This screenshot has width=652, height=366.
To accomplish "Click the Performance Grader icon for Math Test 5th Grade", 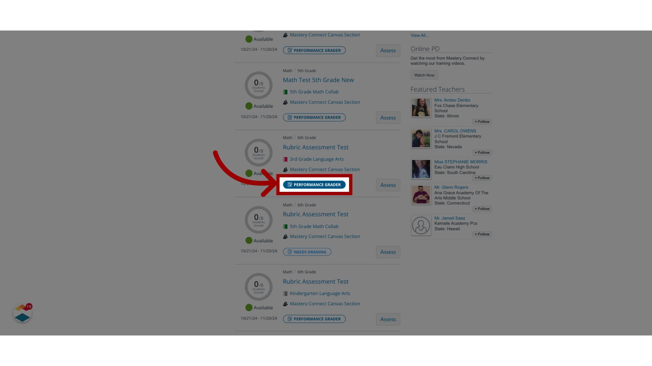I will coord(314,117).
